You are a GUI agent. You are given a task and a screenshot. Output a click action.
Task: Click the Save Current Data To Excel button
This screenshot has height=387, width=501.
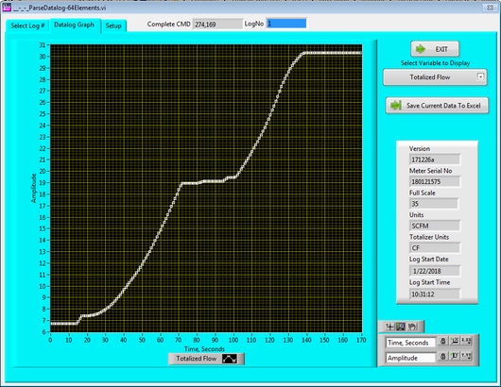[x=437, y=106]
